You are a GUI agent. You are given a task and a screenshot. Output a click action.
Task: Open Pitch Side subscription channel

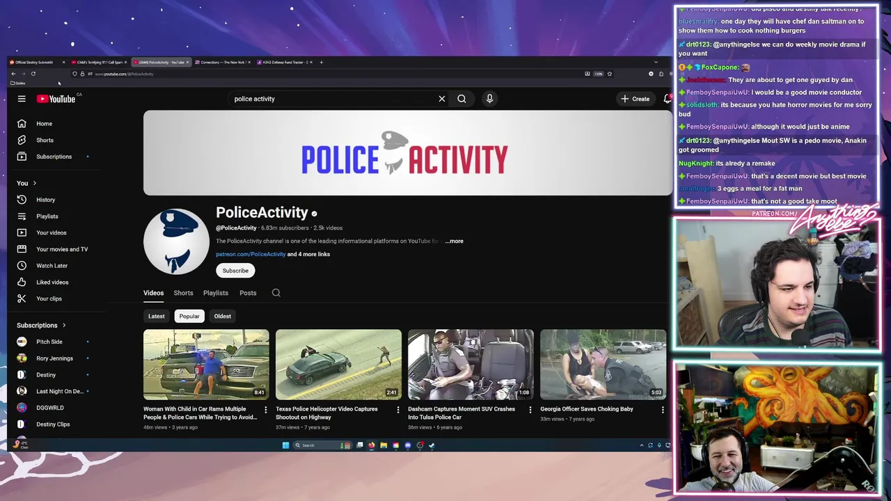pos(49,342)
